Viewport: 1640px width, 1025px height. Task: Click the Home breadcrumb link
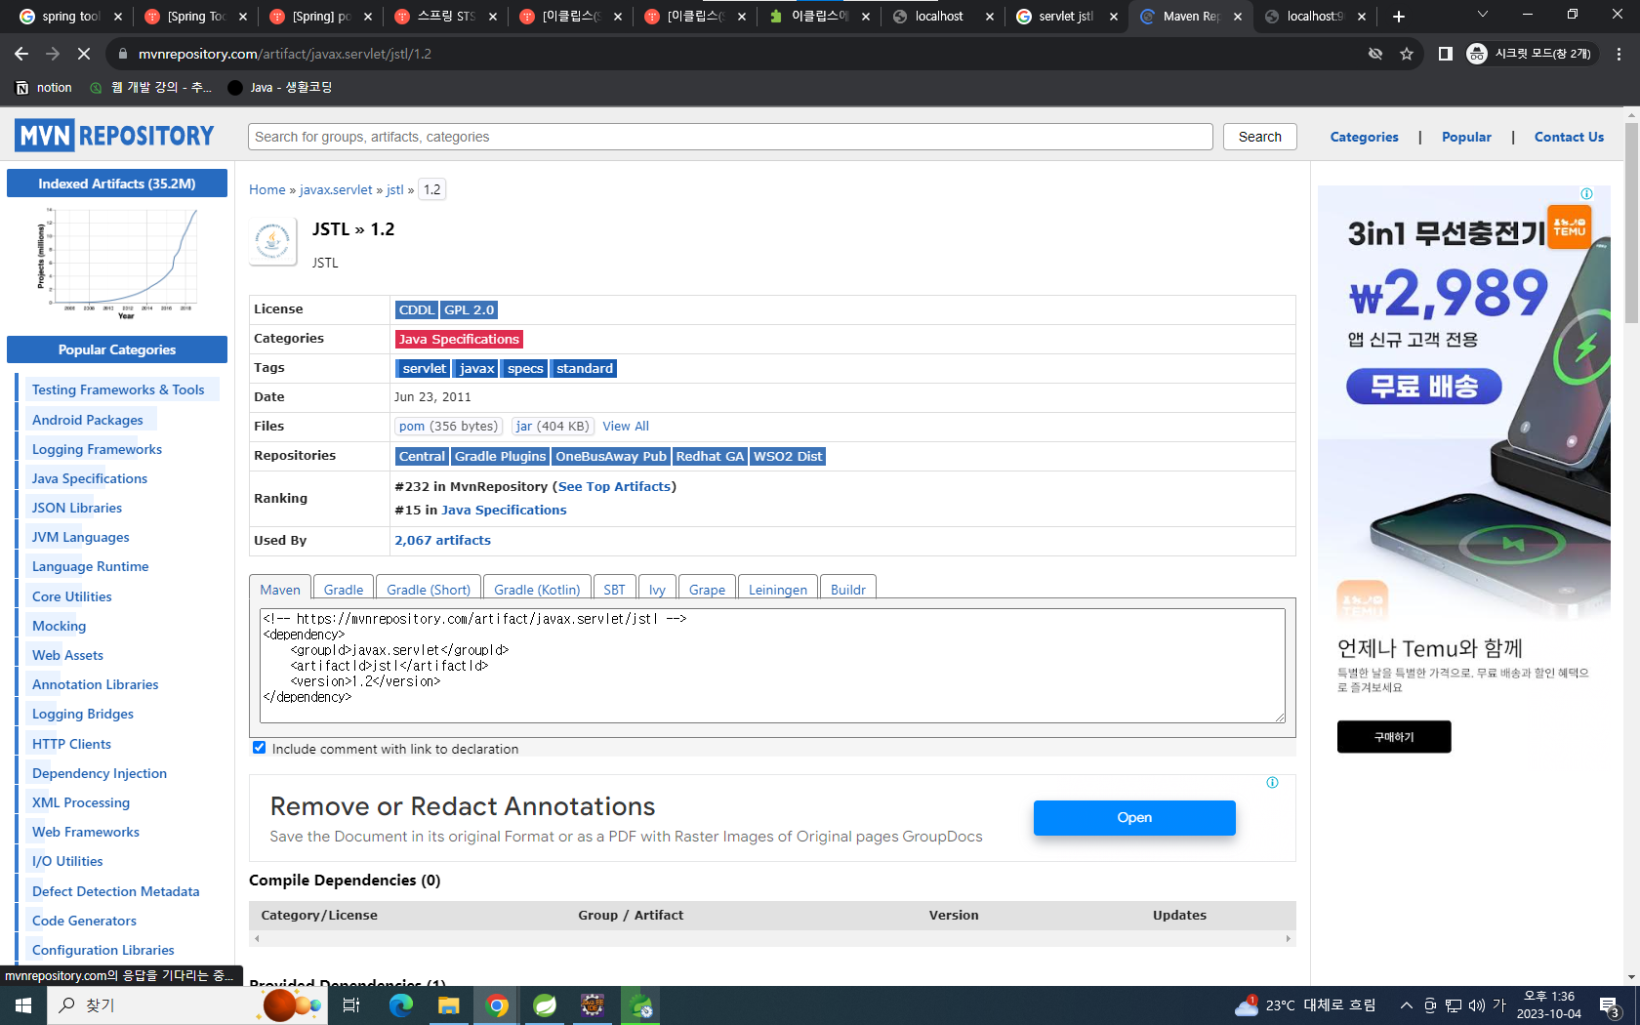click(266, 189)
